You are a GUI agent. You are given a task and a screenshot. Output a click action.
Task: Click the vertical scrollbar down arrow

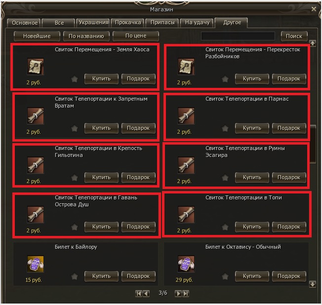click(x=313, y=284)
